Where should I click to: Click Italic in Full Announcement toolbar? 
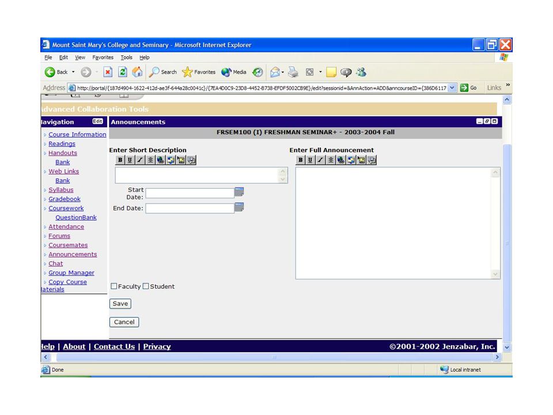tap(320, 160)
